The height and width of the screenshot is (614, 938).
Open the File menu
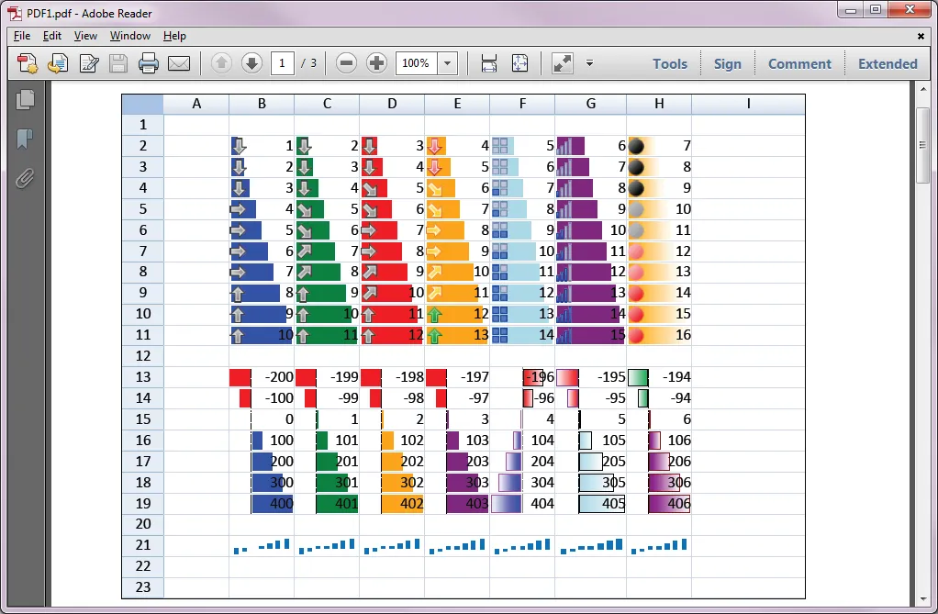pyautogui.click(x=22, y=36)
